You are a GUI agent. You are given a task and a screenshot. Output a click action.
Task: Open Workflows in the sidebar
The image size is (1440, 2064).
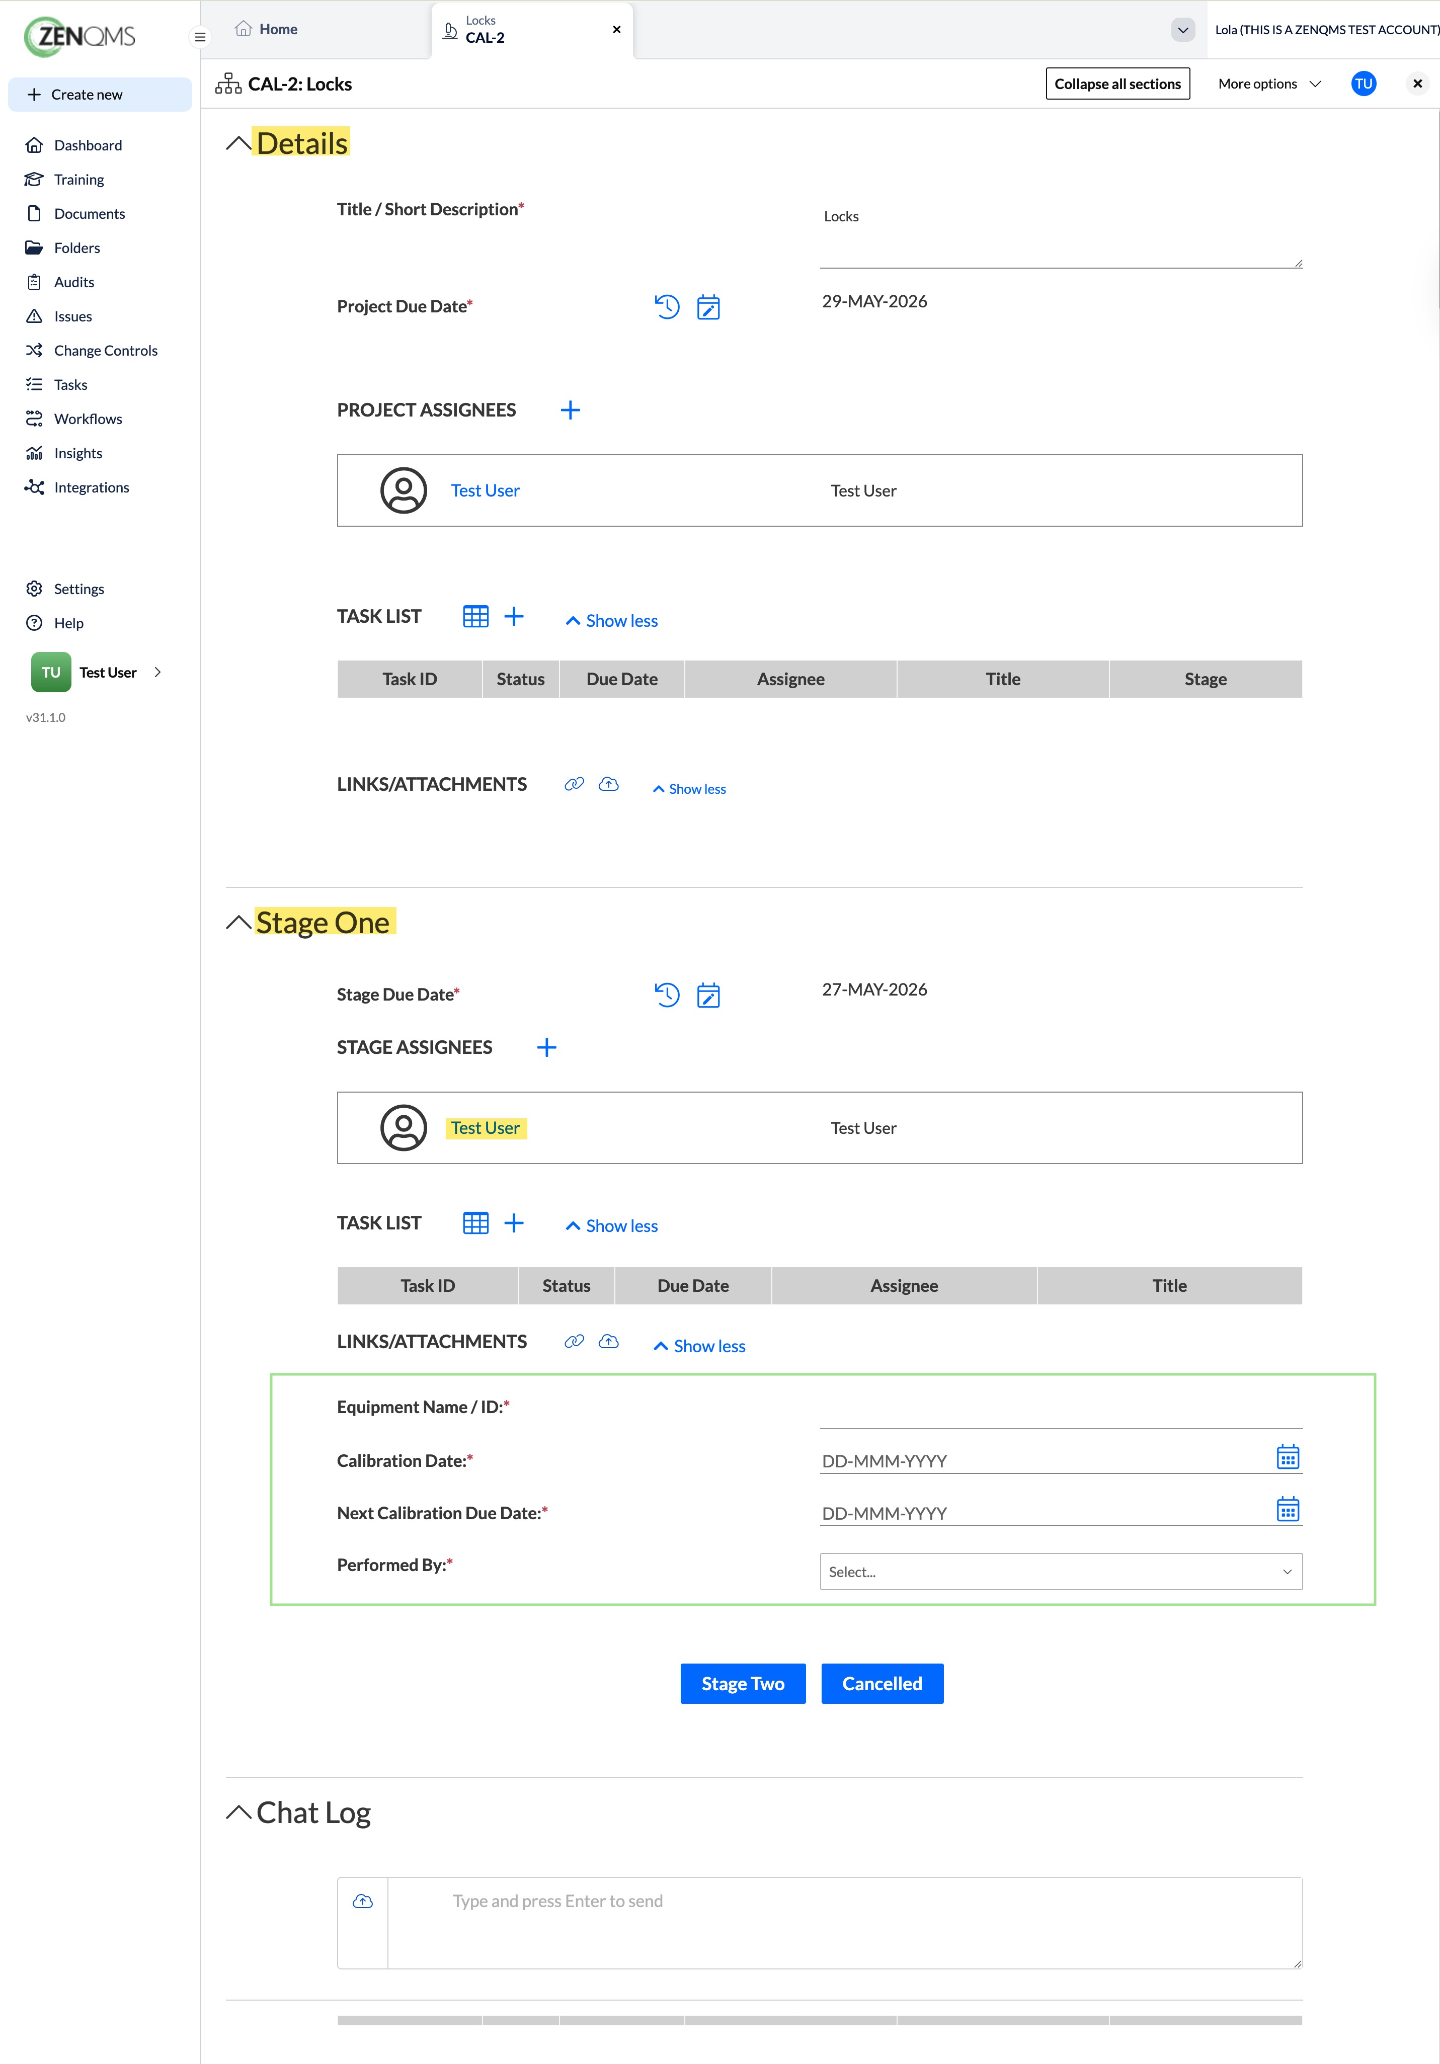pyautogui.click(x=87, y=418)
